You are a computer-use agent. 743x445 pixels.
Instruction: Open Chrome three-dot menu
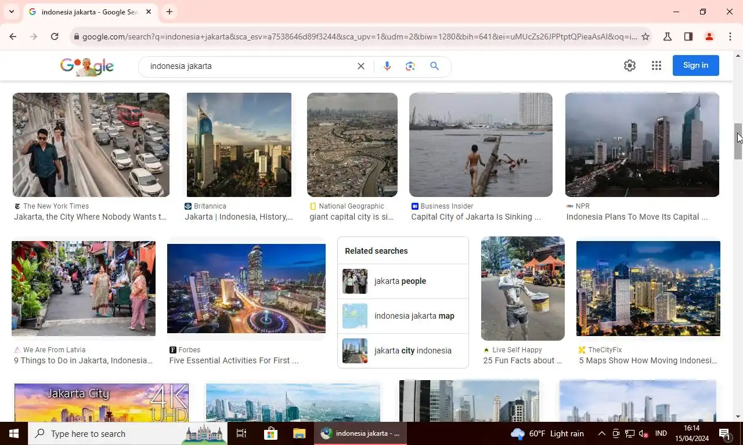point(730,37)
